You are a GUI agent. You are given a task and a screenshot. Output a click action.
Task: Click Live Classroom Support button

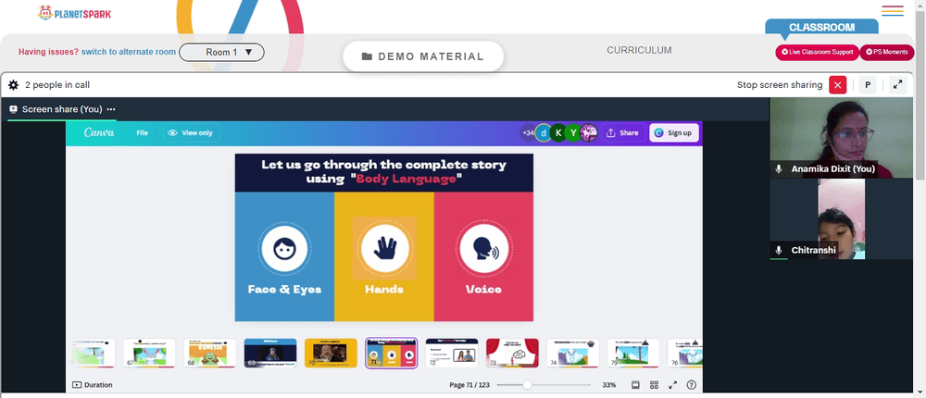[x=818, y=52]
